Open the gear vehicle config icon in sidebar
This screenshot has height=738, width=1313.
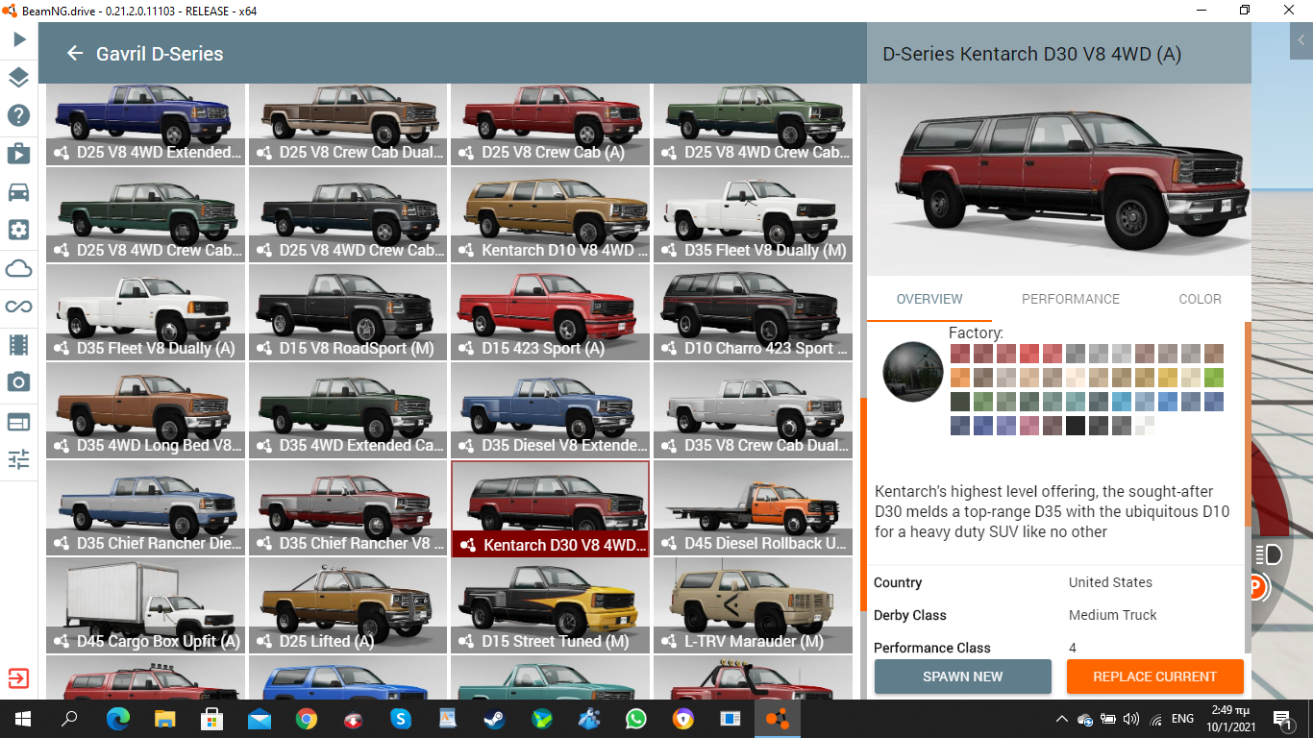tap(19, 230)
